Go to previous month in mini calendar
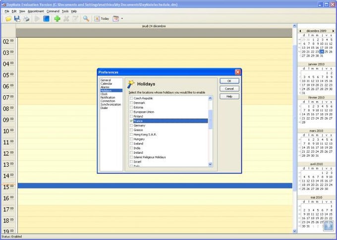The width and height of the screenshot is (337, 240). point(300,31)
